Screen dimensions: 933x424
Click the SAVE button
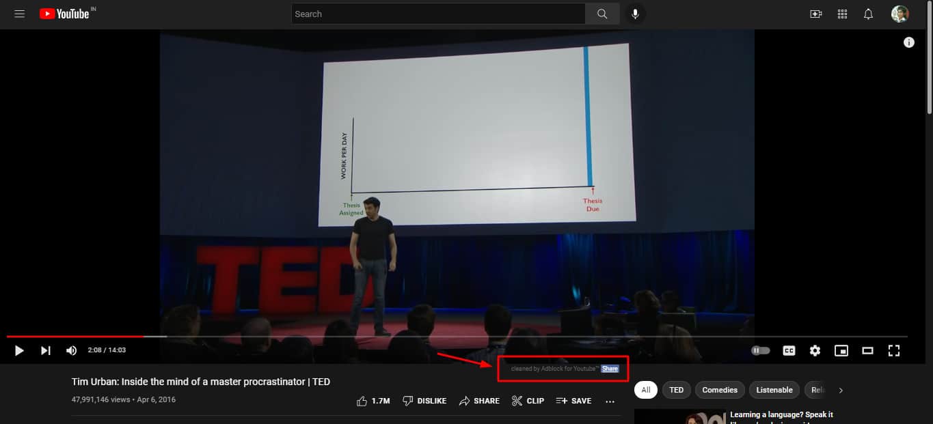[573, 401]
